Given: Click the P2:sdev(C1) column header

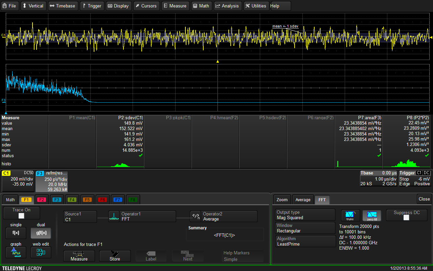Looking at the screenshot, I should [130, 118].
